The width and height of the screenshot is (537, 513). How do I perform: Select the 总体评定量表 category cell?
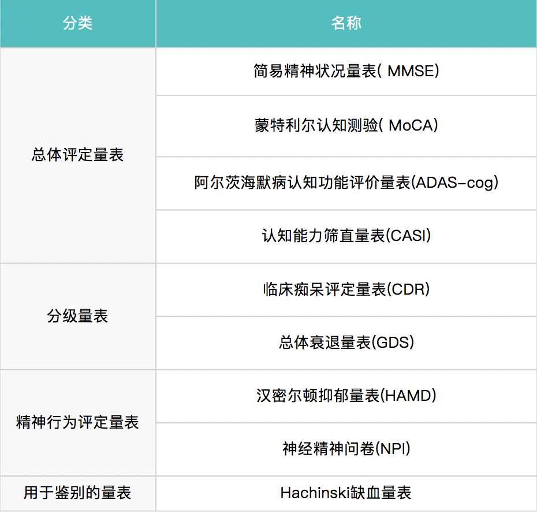tap(77, 153)
